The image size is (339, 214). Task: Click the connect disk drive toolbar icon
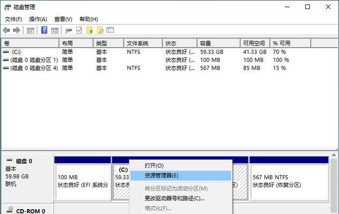click(69, 30)
